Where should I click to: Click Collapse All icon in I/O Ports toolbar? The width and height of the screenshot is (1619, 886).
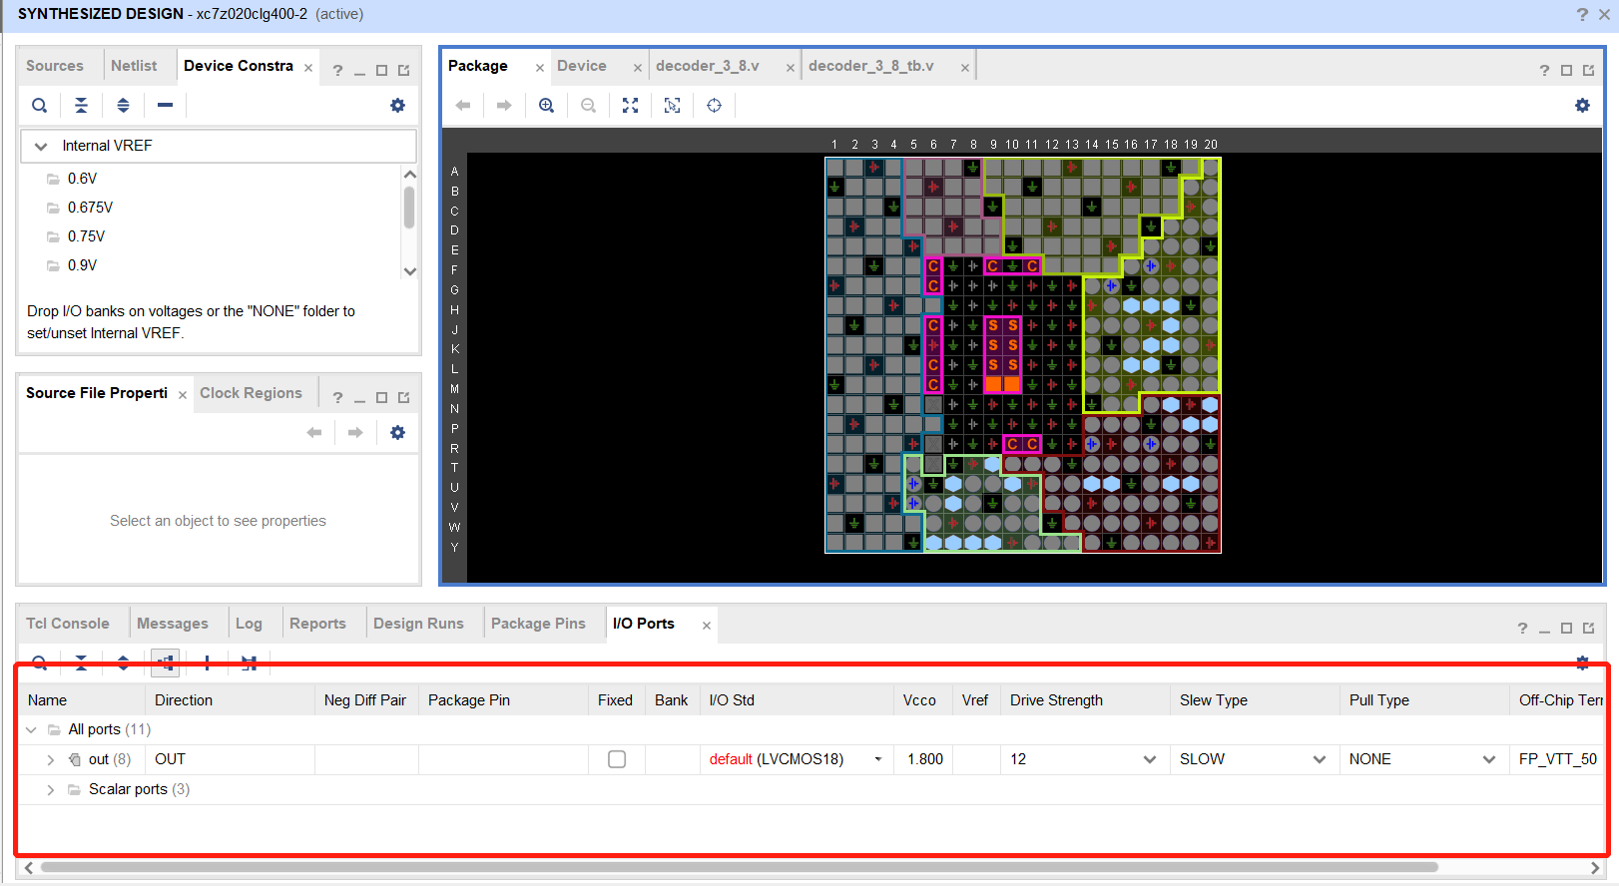[x=81, y=663]
